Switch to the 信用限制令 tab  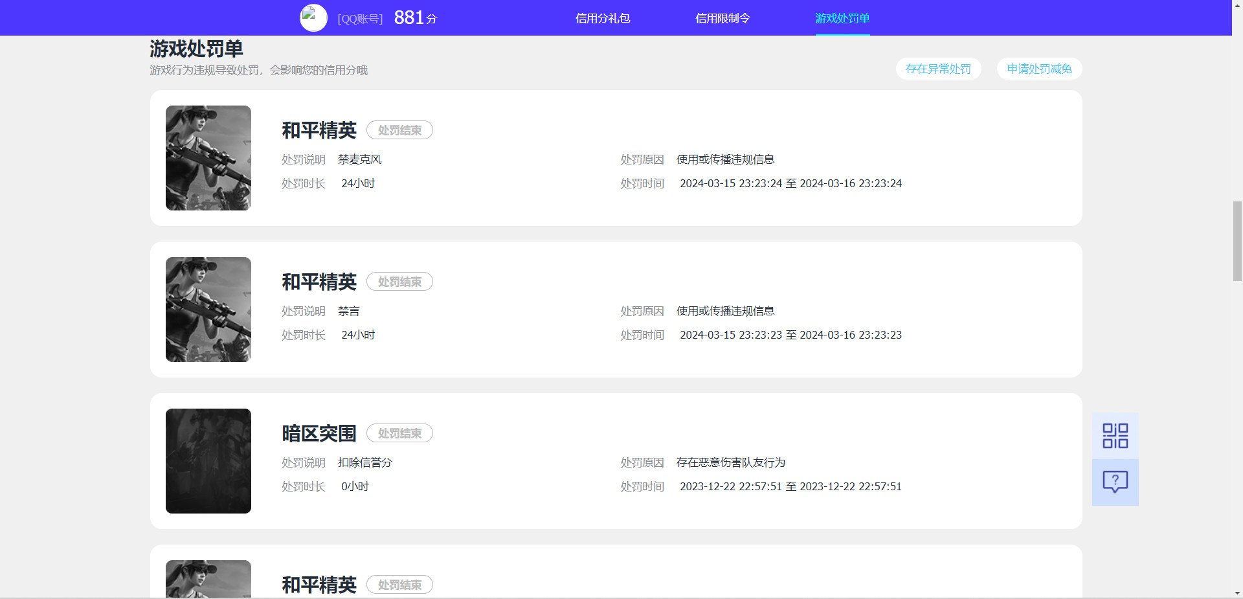tap(722, 18)
